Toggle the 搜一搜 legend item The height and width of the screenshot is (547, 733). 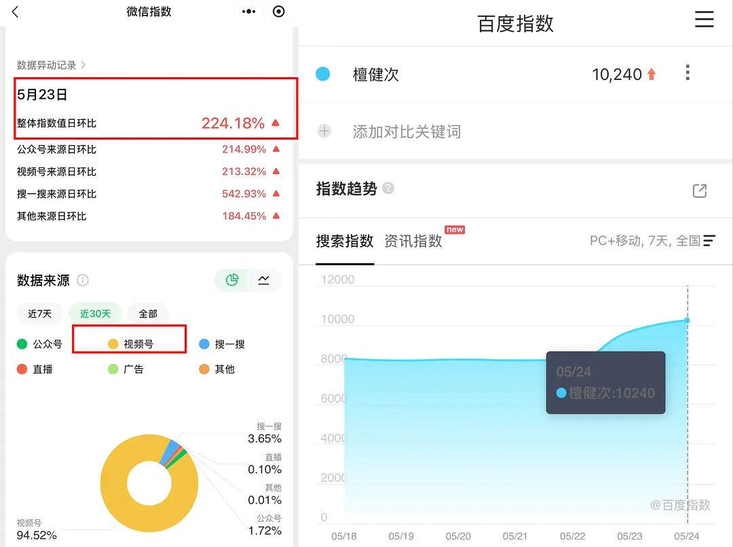click(222, 344)
